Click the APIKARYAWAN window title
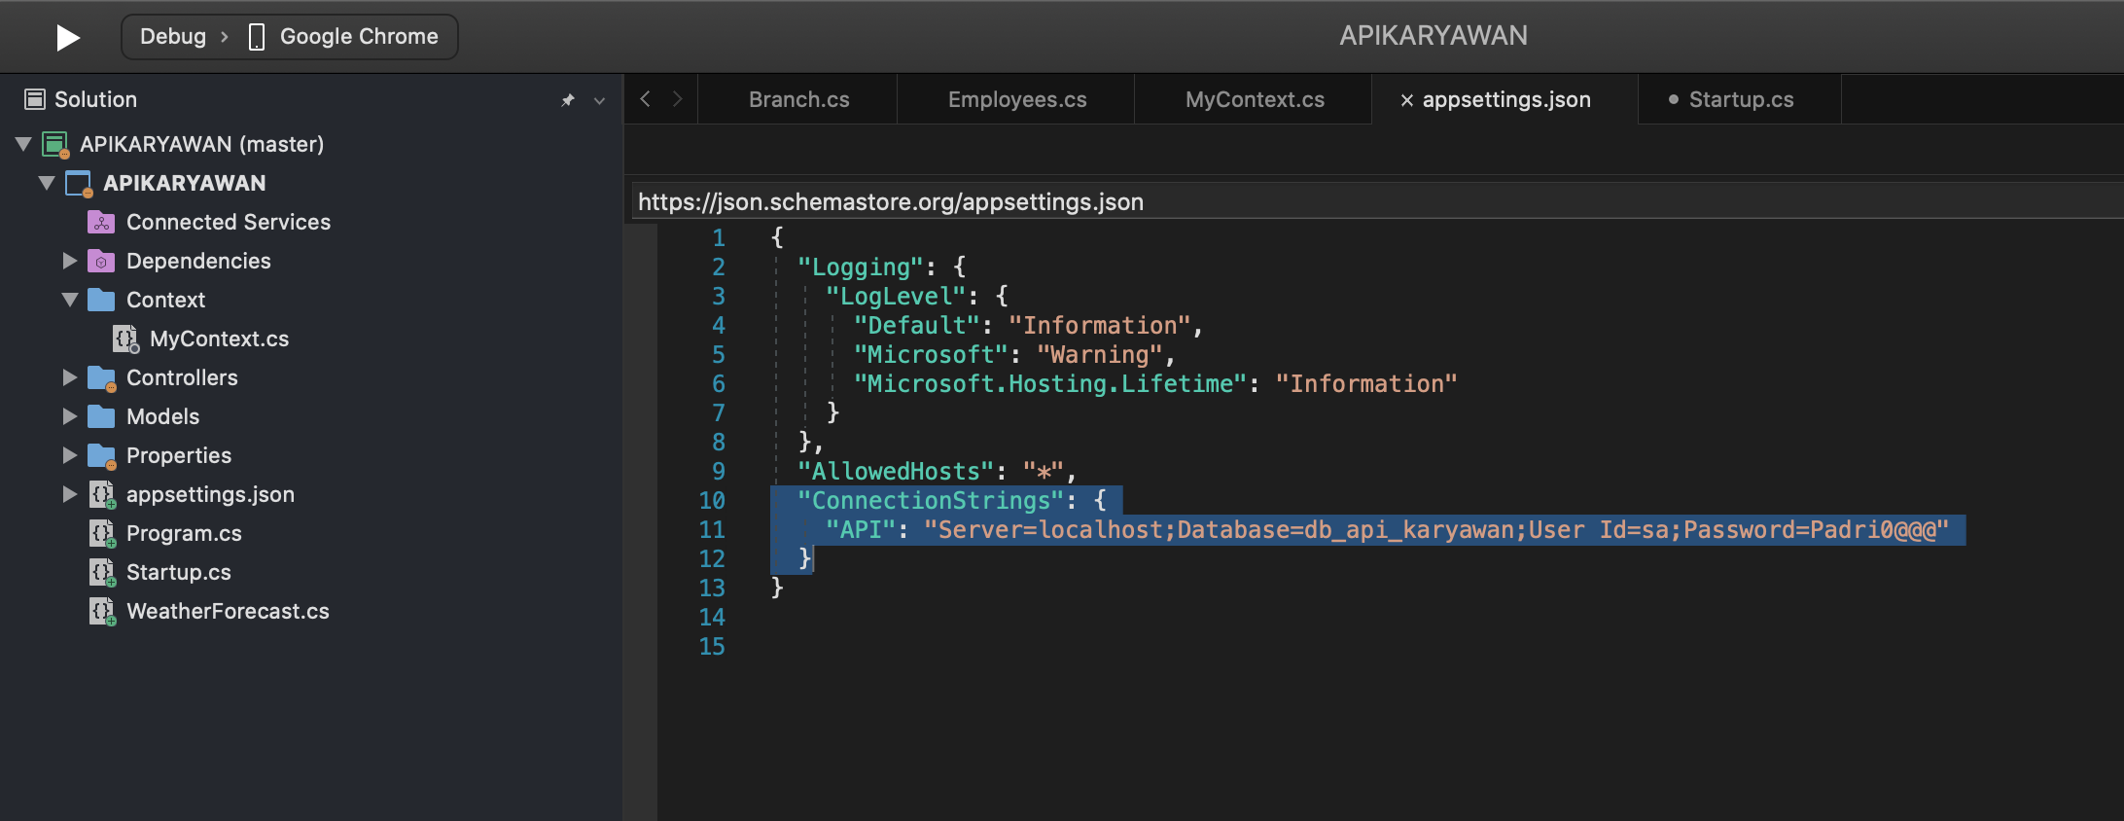 1434,36
